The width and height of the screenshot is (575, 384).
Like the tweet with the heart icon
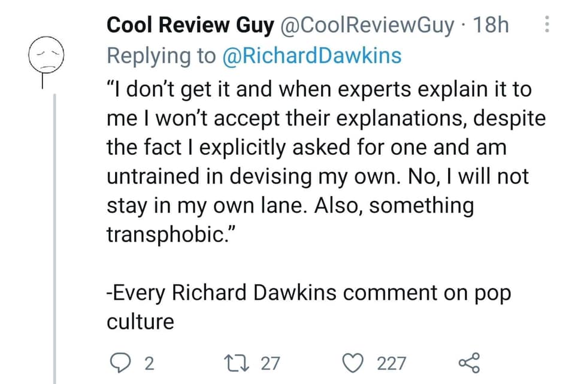353,363
